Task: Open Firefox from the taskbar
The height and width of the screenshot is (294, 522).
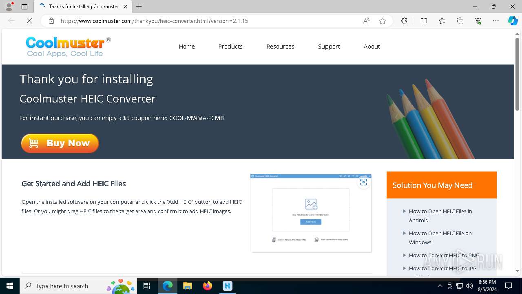Action: pos(208,286)
